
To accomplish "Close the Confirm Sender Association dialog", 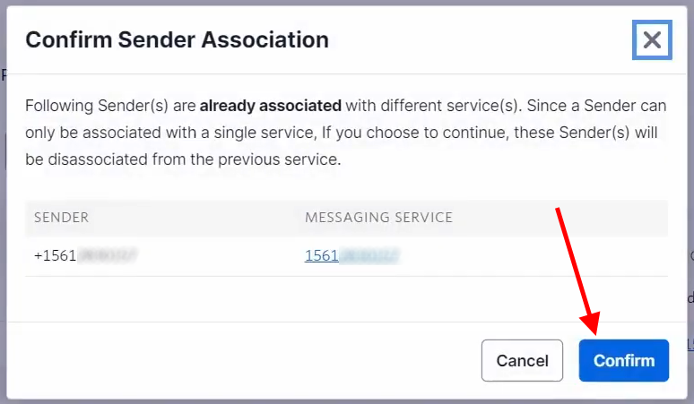I will (x=652, y=39).
